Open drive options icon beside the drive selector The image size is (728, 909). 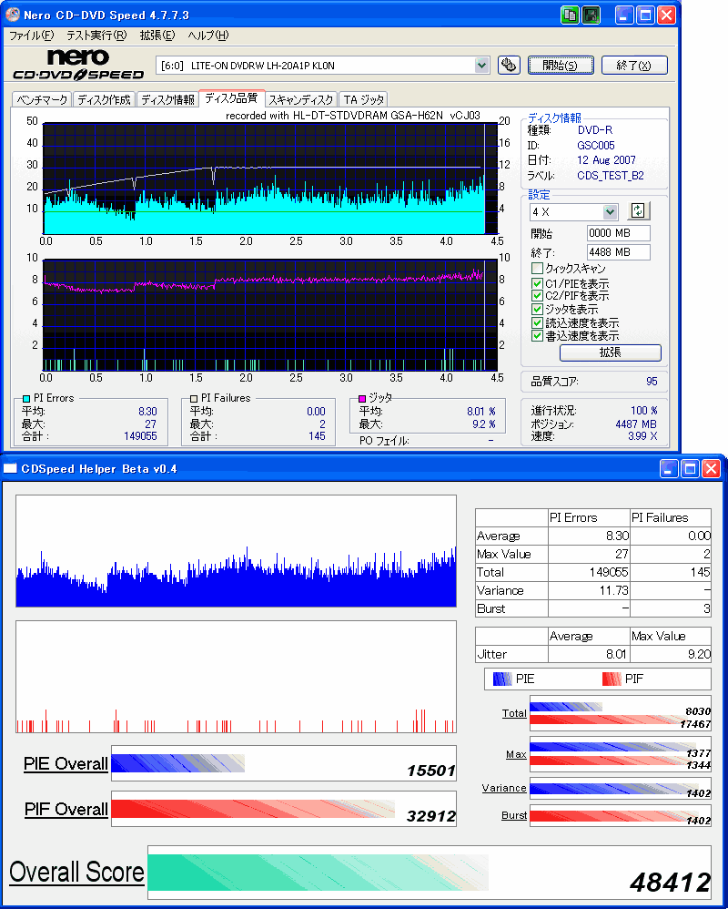[509, 65]
